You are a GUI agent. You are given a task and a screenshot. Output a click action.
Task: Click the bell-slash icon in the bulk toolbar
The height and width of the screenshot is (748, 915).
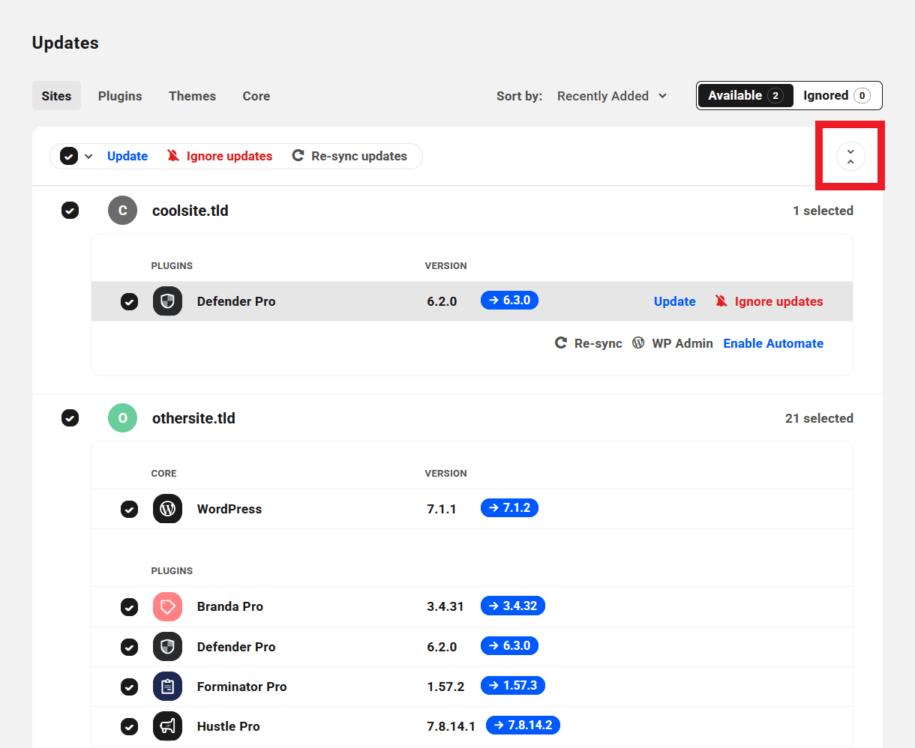tap(173, 156)
